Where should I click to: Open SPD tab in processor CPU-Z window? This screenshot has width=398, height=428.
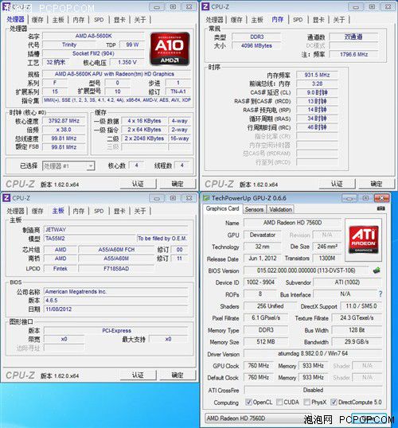coord(99,20)
